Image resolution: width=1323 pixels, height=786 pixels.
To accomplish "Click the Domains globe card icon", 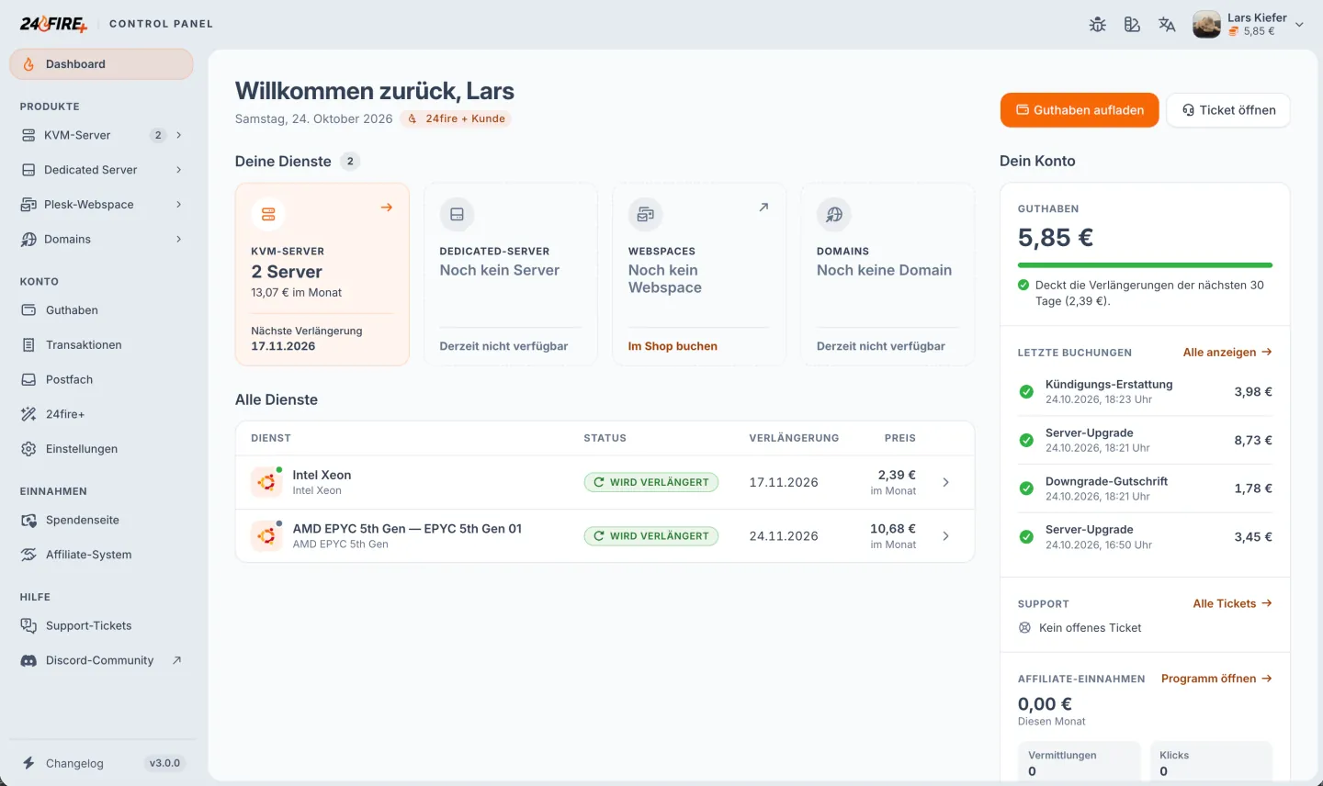I will 834,214.
